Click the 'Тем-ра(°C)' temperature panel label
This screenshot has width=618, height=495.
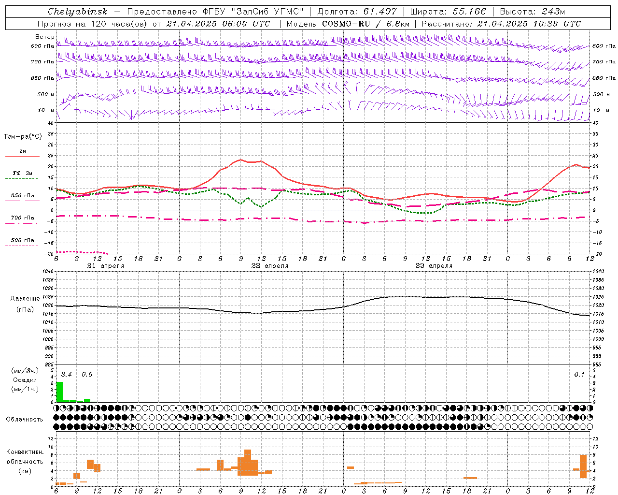pyautogui.click(x=23, y=137)
